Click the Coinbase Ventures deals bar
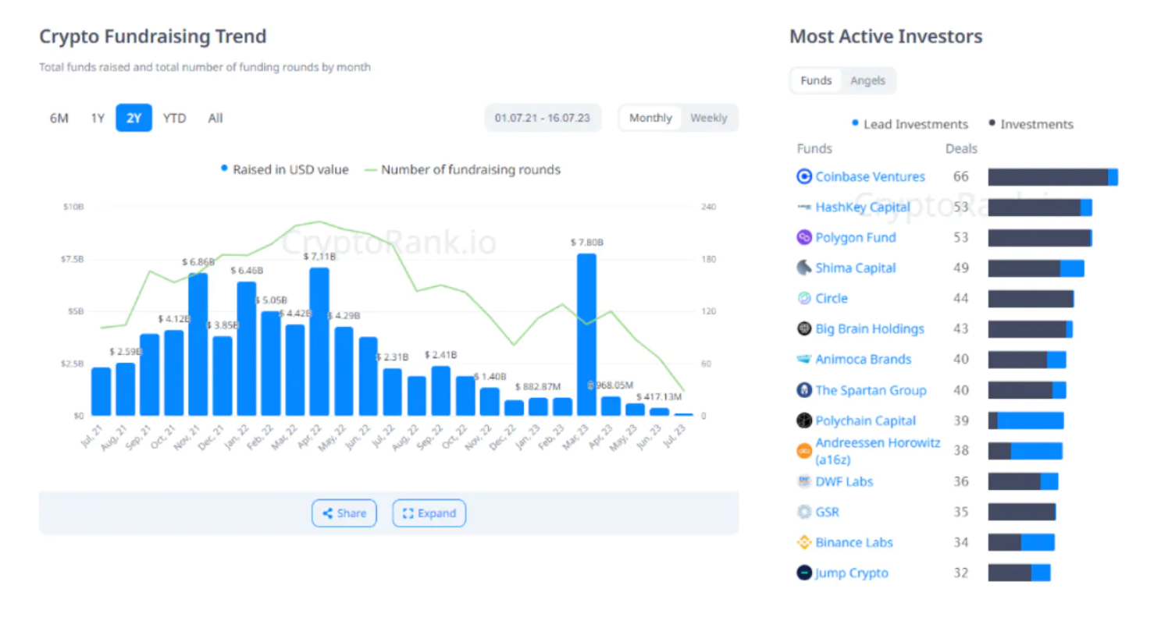The height and width of the screenshot is (635, 1154). (x=1052, y=177)
